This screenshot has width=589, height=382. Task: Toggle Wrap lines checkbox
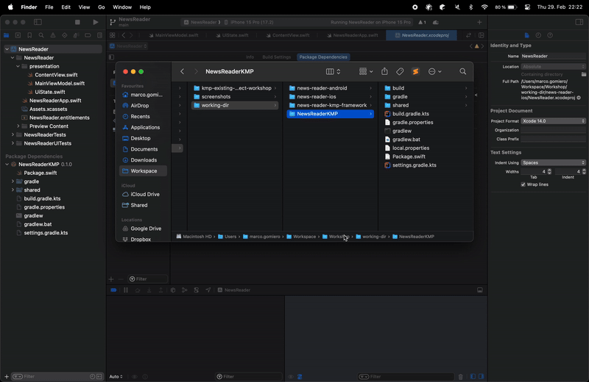tap(523, 184)
